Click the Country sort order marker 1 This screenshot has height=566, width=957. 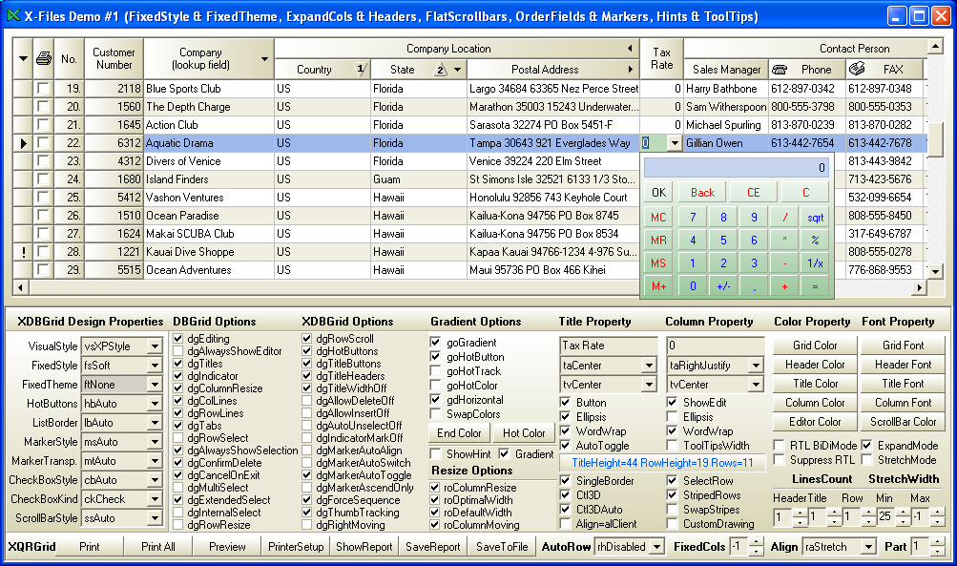click(x=360, y=69)
